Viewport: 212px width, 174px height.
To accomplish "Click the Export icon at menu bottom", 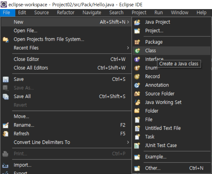I will click(5, 173).
